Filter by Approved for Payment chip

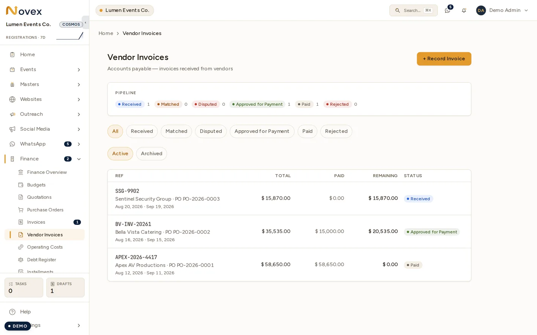click(x=262, y=131)
